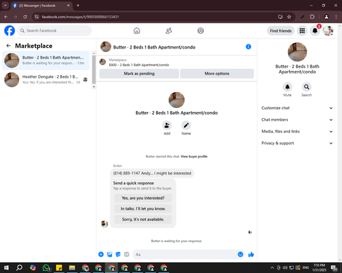This screenshot has width=342, height=273.
Task: Add people to the chat
Action: (167, 126)
